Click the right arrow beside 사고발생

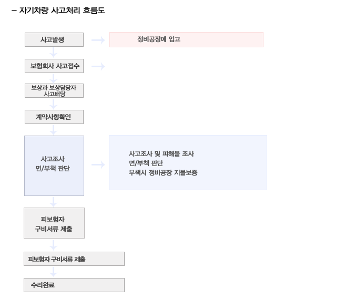click(98, 40)
